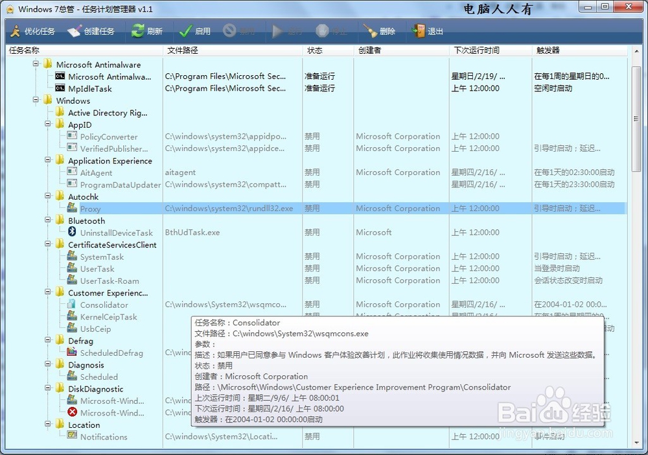The height and width of the screenshot is (455, 648).
Task: Click the greyed-out stop icon
Action: [x=322, y=31]
